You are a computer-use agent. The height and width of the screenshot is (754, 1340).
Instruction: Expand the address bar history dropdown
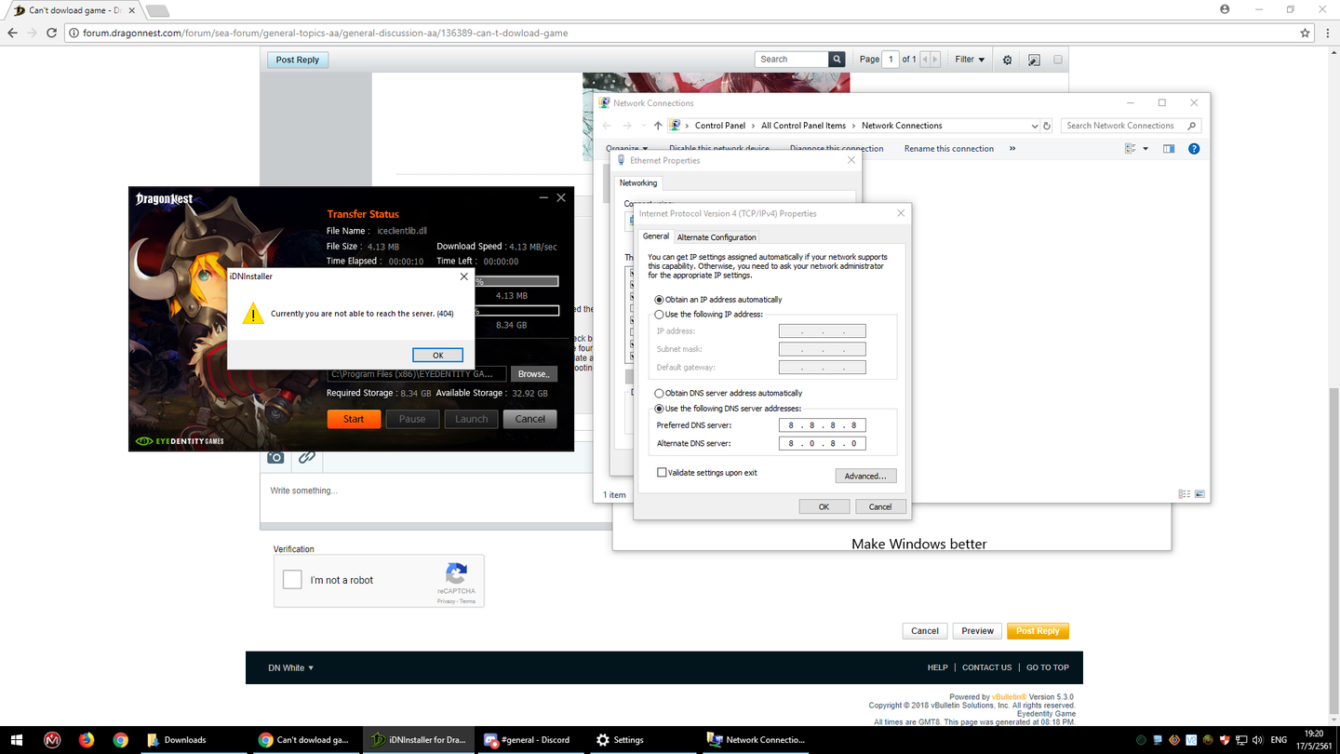1035,126
